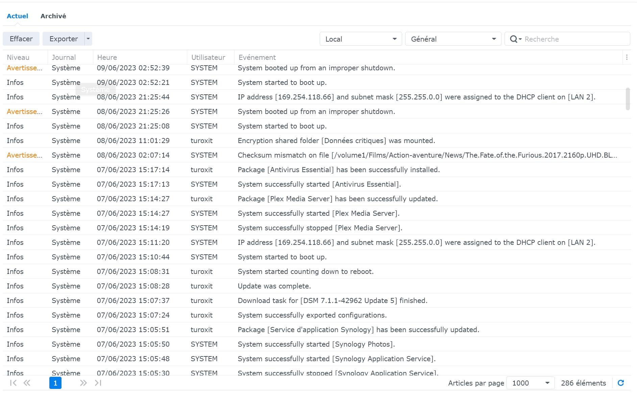The image size is (637, 394).
Task: Expand the Exporter split-button arrow
Action: (88, 39)
